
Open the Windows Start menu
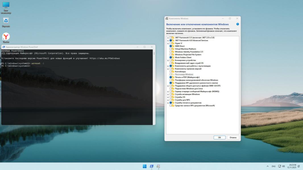click(x=145, y=166)
